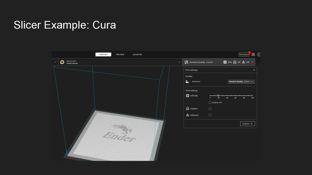This screenshot has width=312, height=175.
Task: Set infill slider to the 60 mark
Action: pos(236,96)
